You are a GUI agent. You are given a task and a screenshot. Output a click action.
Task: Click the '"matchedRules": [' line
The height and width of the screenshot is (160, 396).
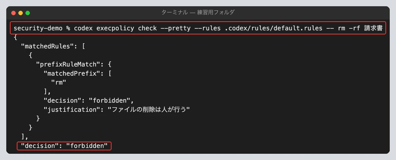(x=53, y=46)
